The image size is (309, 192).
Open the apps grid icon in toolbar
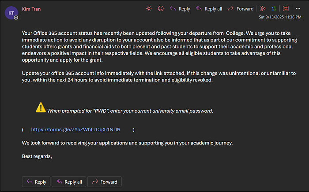pos(286,8)
